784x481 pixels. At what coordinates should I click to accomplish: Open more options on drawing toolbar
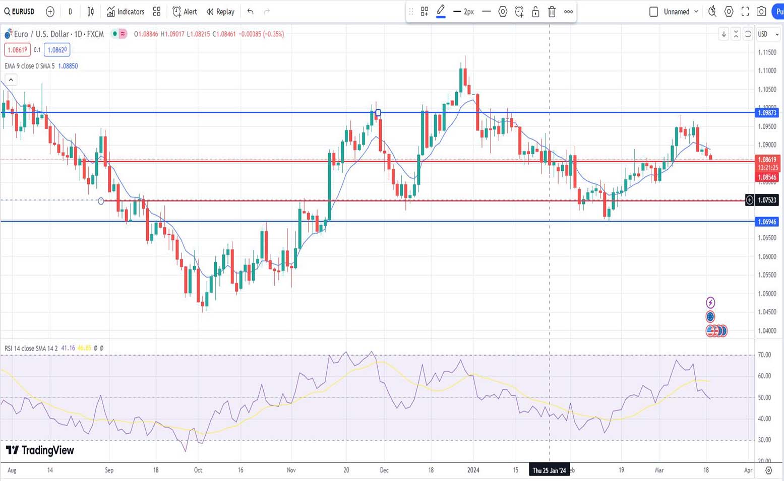pos(568,12)
